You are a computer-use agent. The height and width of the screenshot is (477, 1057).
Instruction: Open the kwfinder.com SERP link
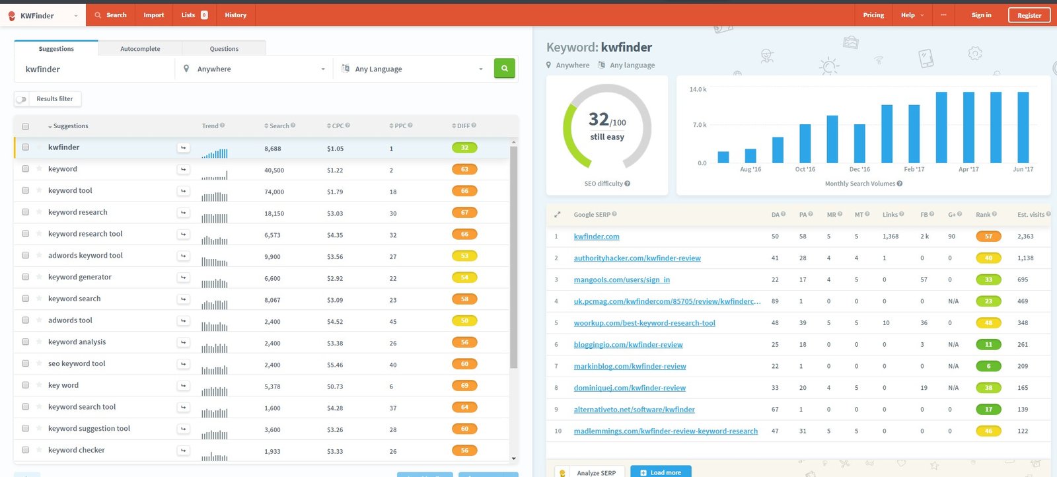pos(597,237)
